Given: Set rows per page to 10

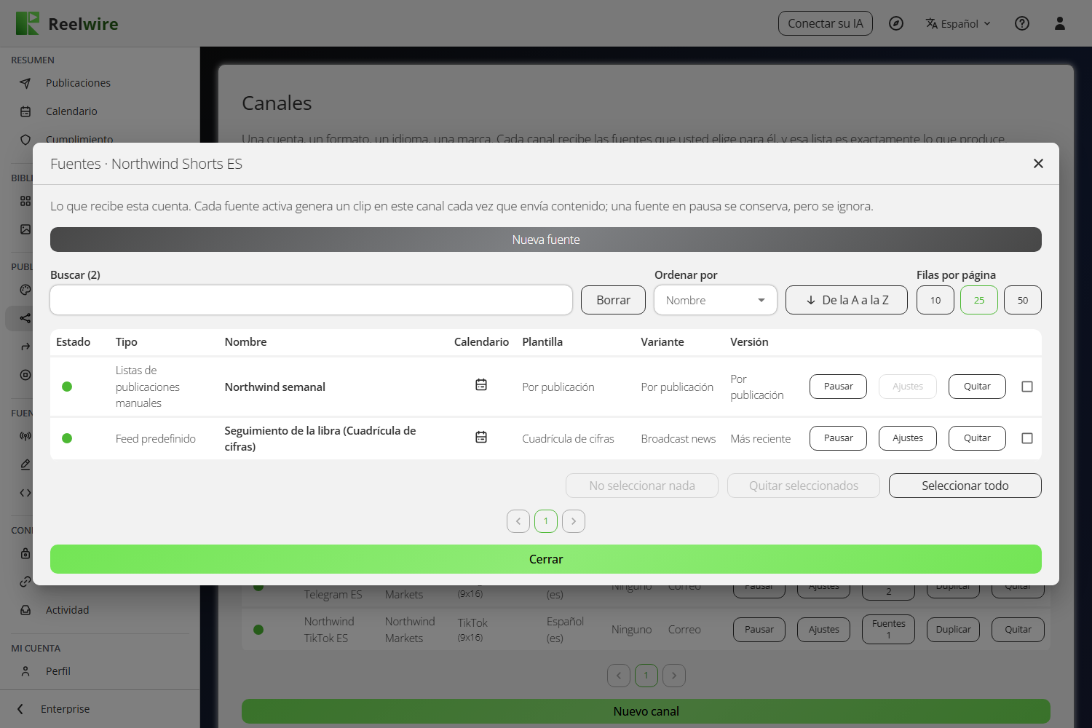Looking at the screenshot, I should click(935, 300).
